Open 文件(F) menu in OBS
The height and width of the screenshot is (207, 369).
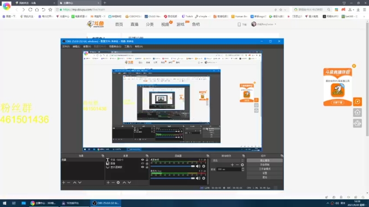[66, 46]
